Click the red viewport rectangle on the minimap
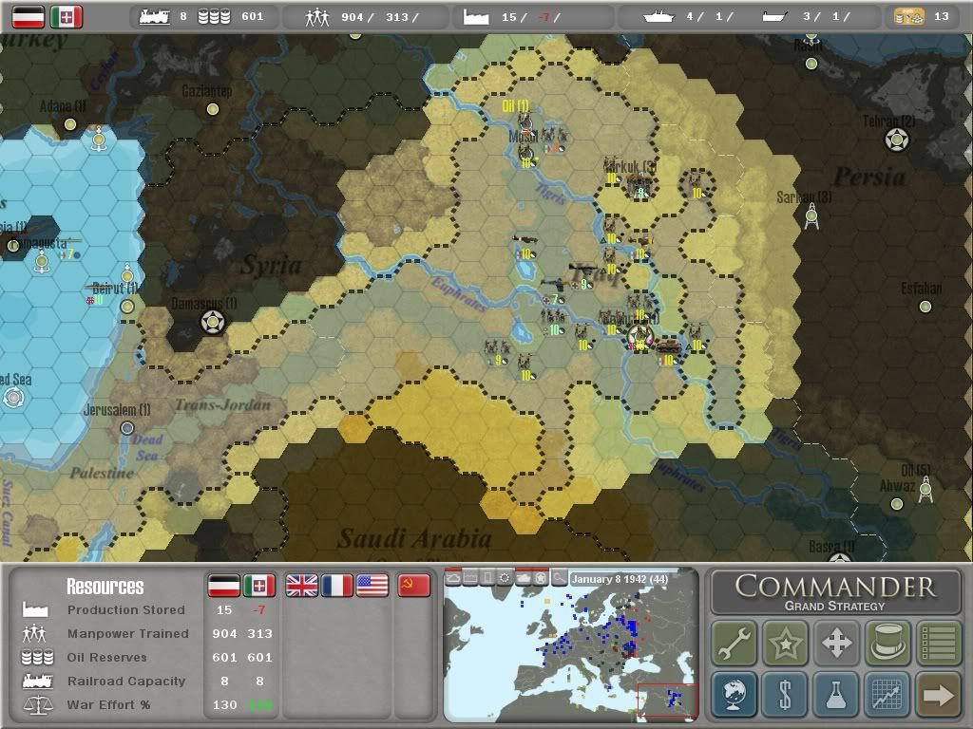Image resolution: width=973 pixels, height=729 pixels. (x=668, y=701)
